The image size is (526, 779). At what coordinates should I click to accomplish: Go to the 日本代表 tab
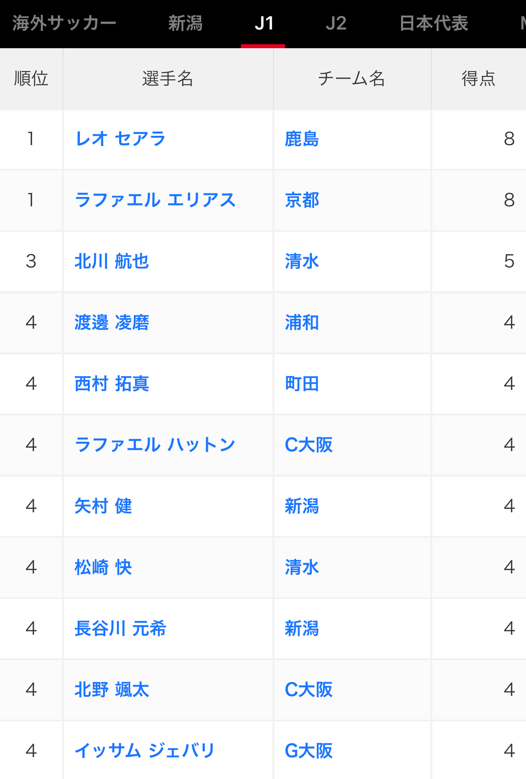(x=434, y=23)
